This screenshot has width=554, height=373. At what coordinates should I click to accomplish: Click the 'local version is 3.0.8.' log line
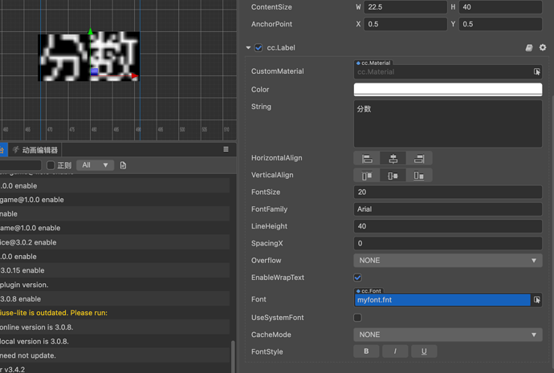click(115, 341)
